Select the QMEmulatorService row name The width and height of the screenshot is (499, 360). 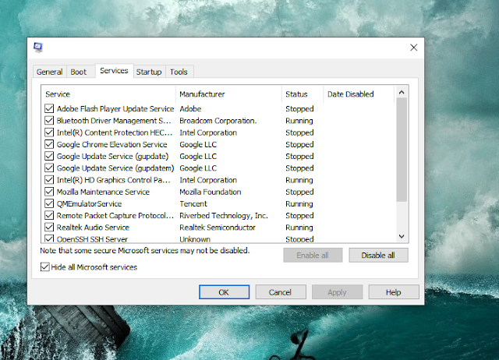[x=89, y=203]
